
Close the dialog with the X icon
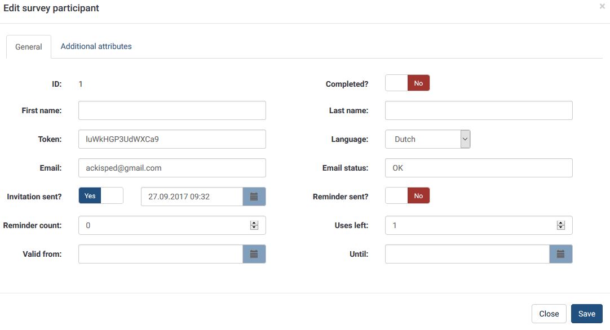coord(602,6)
